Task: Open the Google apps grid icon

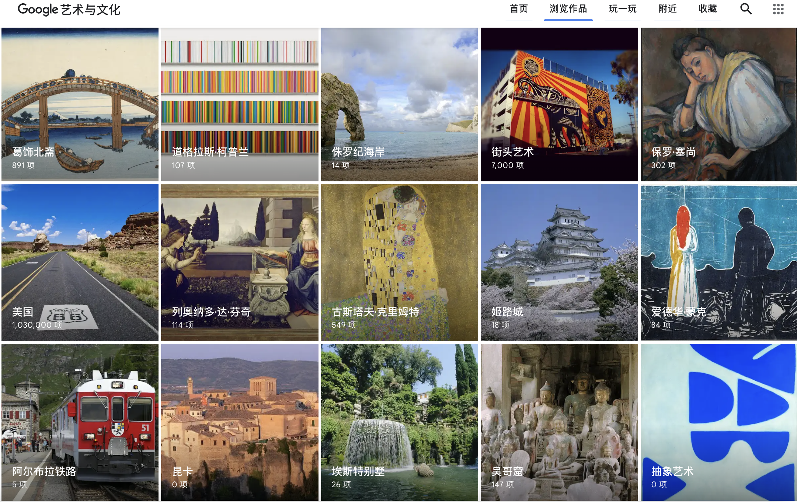Action: [x=778, y=9]
